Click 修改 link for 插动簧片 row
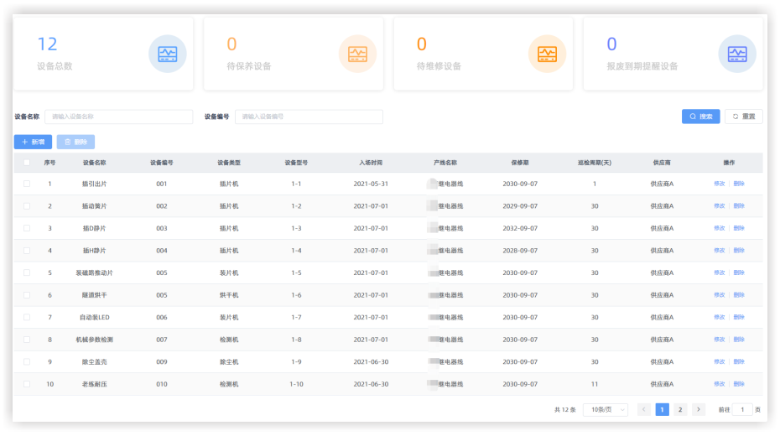Image resolution: width=780 pixels, height=436 pixels. (719, 206)
